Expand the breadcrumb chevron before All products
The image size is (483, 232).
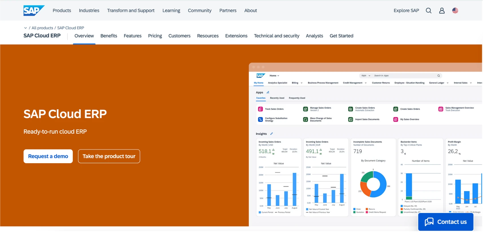pyautogui.click(x=25, y=28)
